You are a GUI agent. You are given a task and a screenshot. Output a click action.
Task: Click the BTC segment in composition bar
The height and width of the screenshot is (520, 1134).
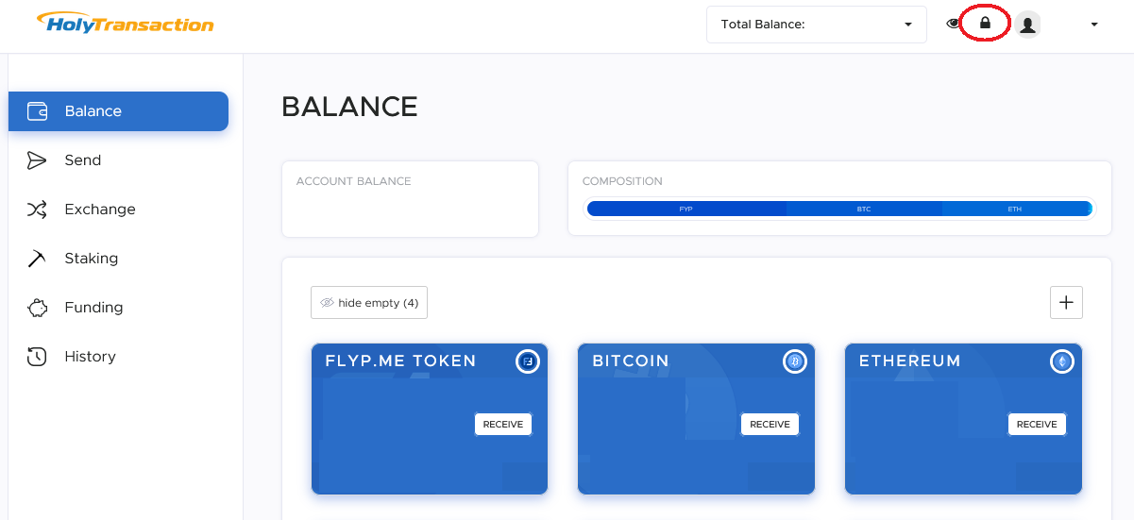[x=864, y=209]
